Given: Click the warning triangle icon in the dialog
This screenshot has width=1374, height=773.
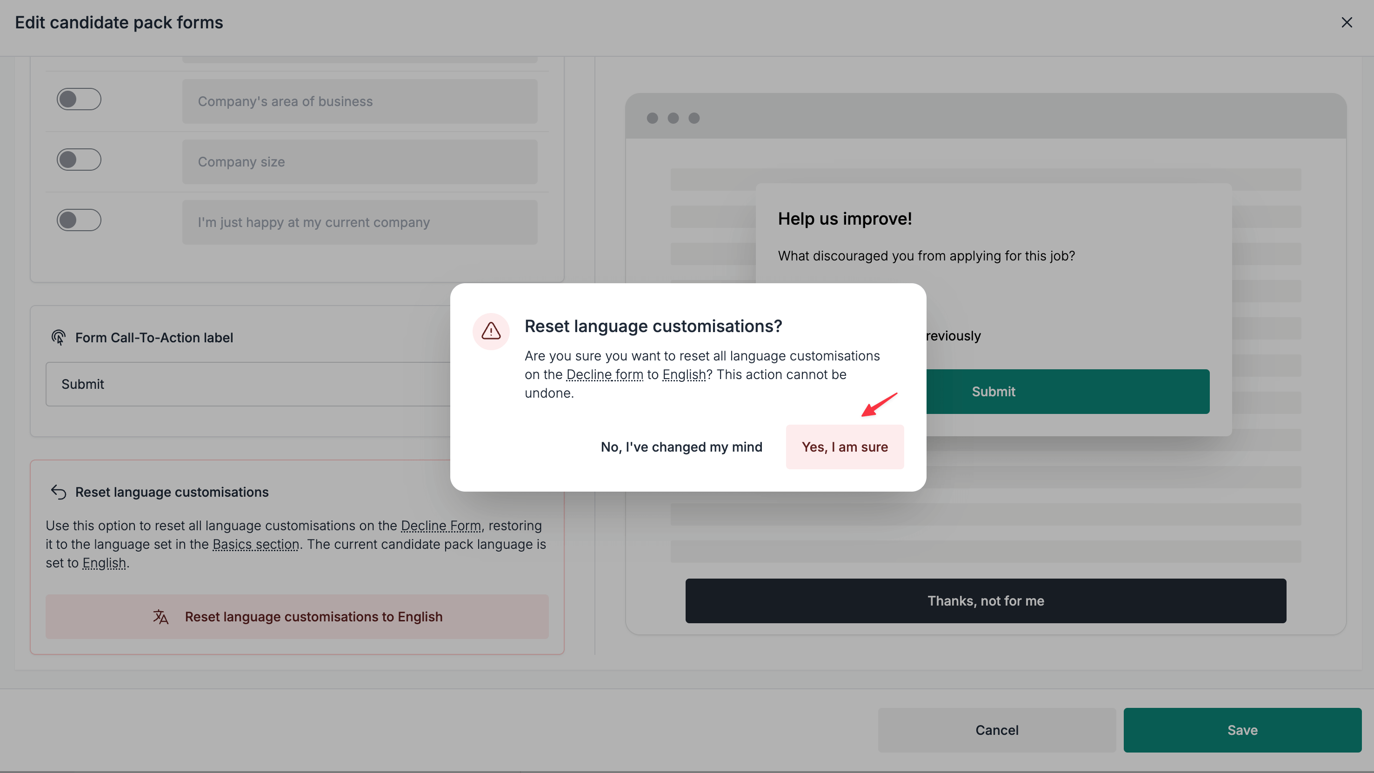Looking at the screenshot, I should tap(491, 331).
